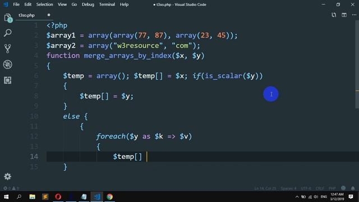Open the File menu
The image size is (359, 202).
click(16, 4)
